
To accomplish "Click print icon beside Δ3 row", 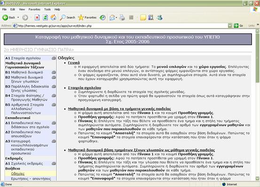I will [x=54, y=141].
